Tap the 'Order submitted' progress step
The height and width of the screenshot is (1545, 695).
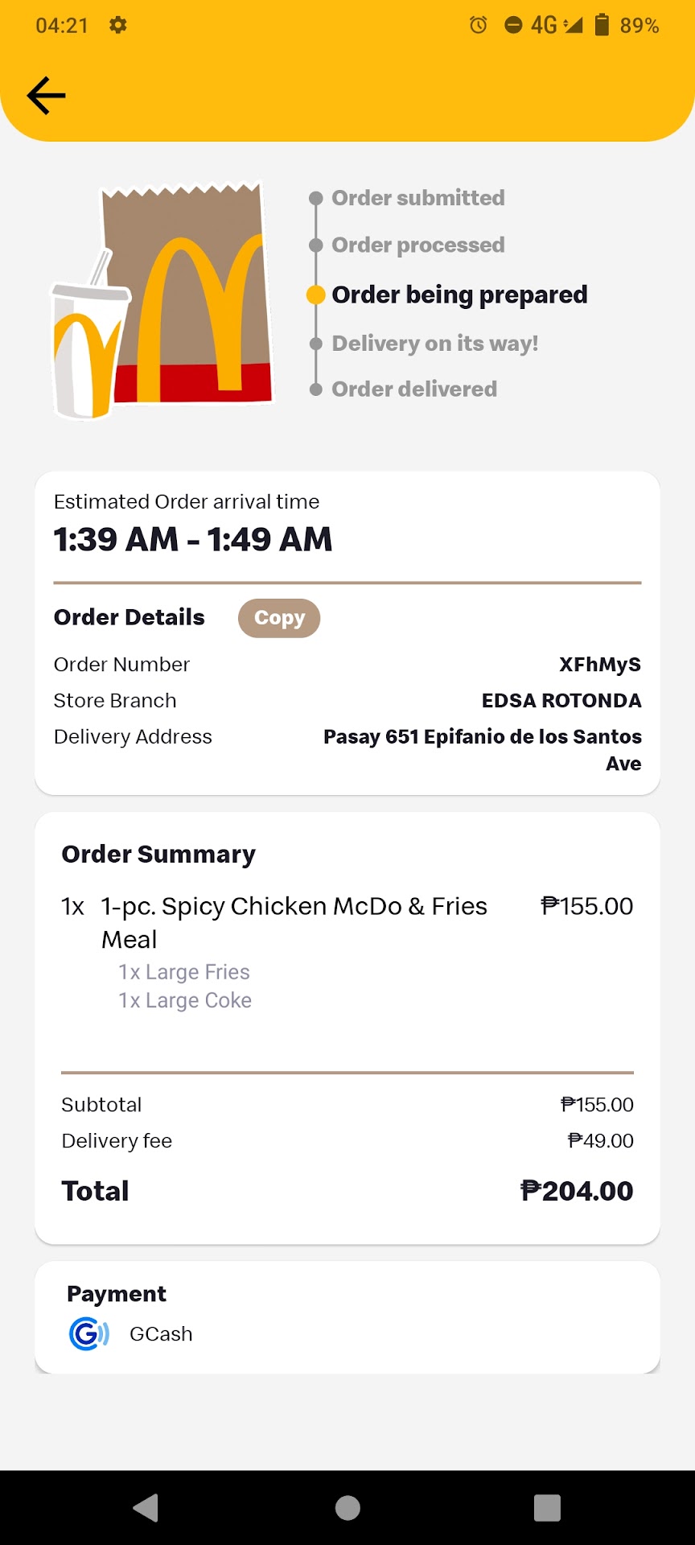click(418, 198)
